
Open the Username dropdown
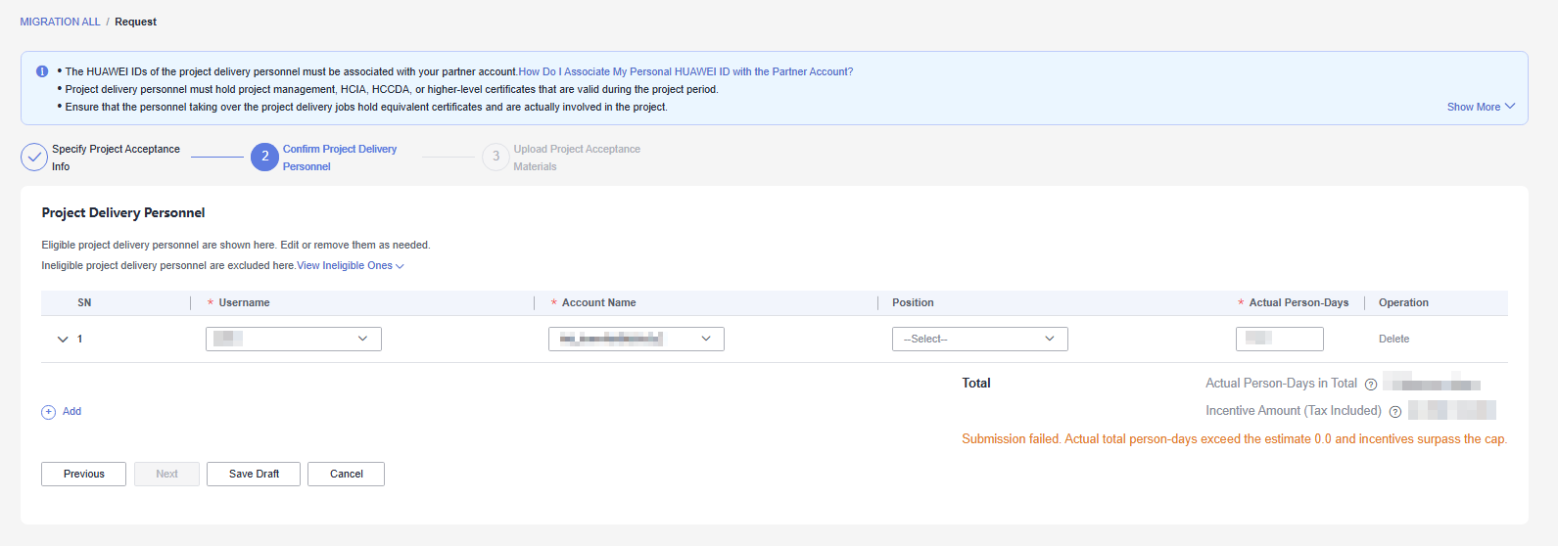293,339
